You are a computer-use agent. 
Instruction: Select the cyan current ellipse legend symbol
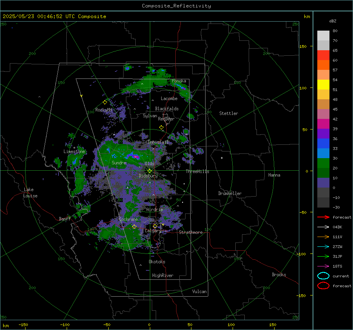click(323, 276)
